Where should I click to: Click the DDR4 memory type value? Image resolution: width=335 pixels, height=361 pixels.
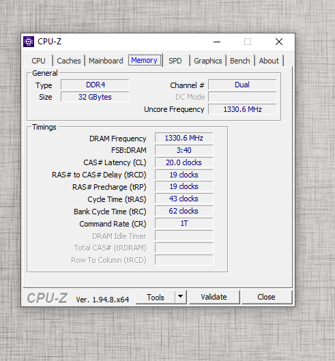95,85
